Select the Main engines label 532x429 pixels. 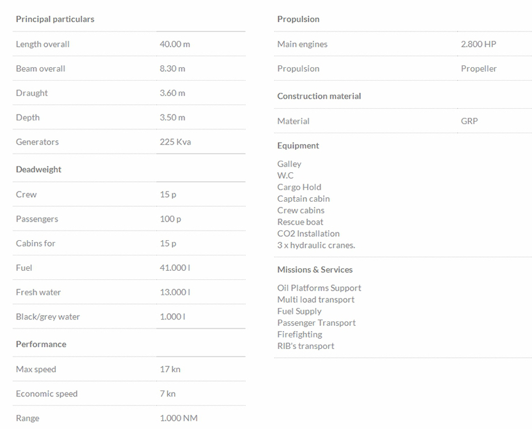pos(303,44)
